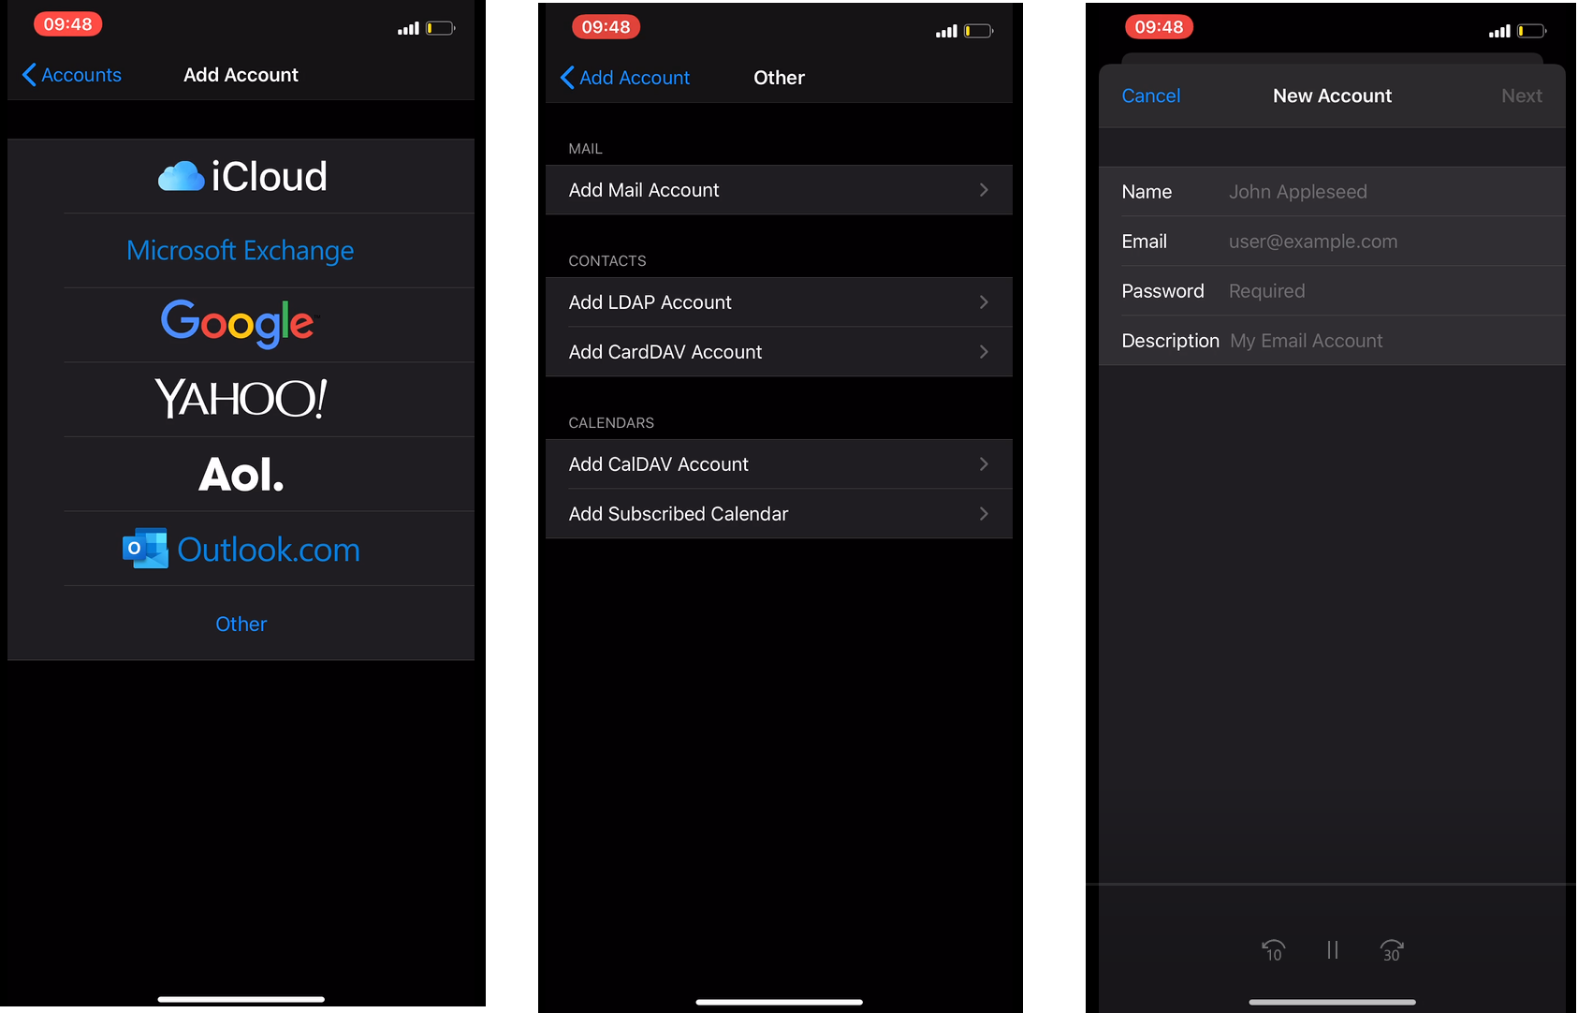Go back to Add Account from Other
Image resolution: width=1578 pixels, height=1013 pixels.
pyautogui.click(x=624, y=78)
